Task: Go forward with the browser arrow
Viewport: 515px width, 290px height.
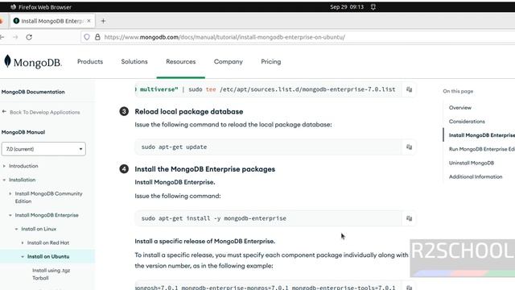Action: pos(15,37)
